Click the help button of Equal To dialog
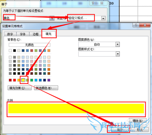Viewport: 152px width, 135px height. click(x=93, y=3)
